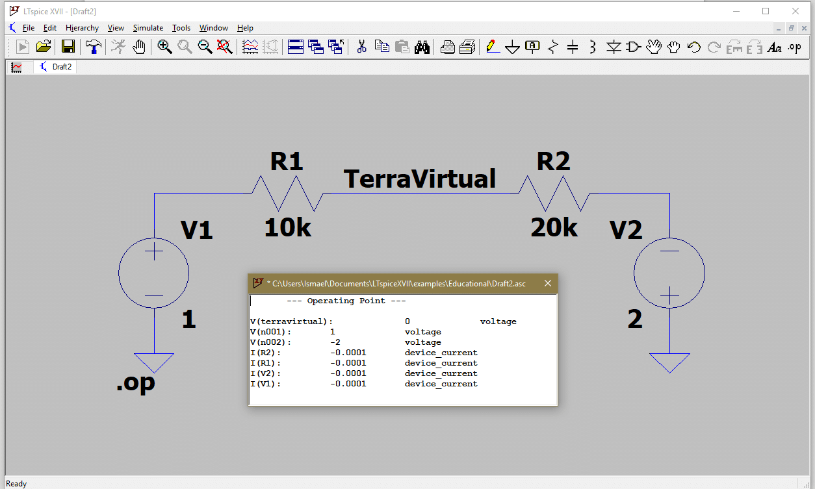The width and height of the screenshot is (815, 489).
Task: Select the Wire drawing pencil tool
Action: [x=493, y=47]
